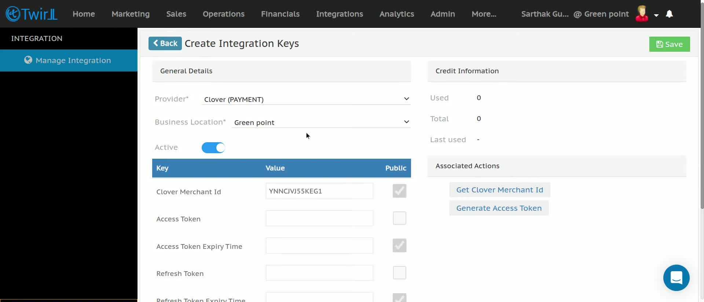704x302 pixels.
Task: Click the General Details heading
Action: click(186, 71)
